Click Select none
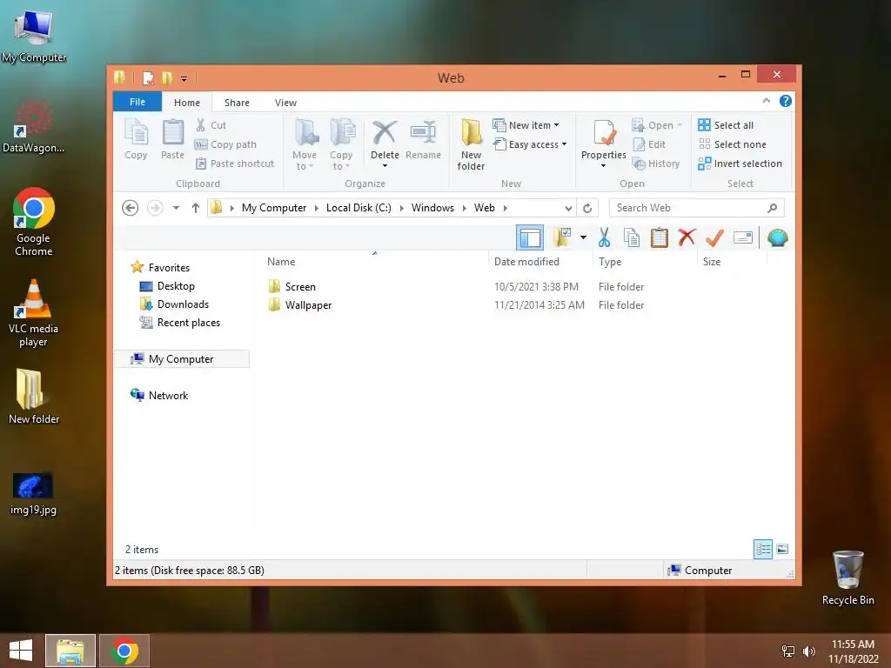 (x=733, y=144)
